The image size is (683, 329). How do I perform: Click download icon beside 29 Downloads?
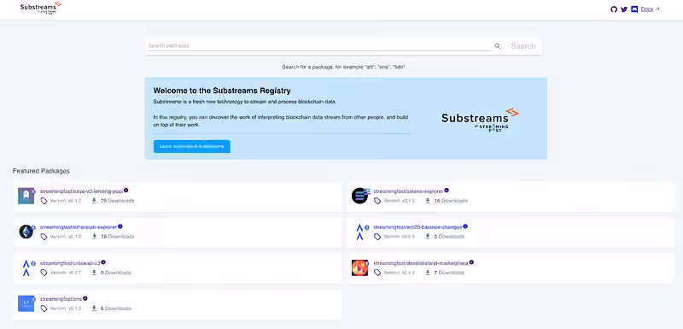[x=94, y=201]
